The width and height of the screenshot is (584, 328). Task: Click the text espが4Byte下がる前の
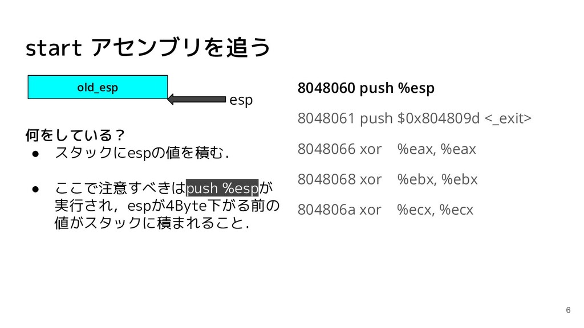pyautogui.click(x=204, y=206)
